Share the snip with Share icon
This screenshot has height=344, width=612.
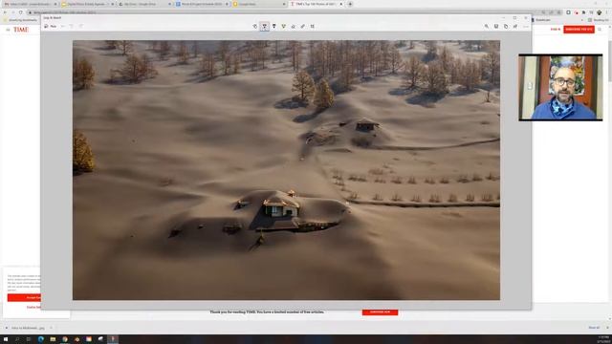click(x=515, y=26)
